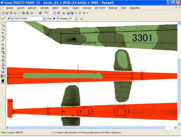Select the Eraser tool
Screen dimensions: 181x137
(x=3, y=44)
